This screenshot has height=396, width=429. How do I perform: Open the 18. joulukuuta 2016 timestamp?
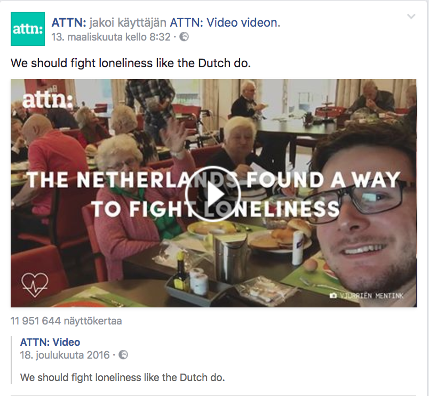[x=65, y=355]
